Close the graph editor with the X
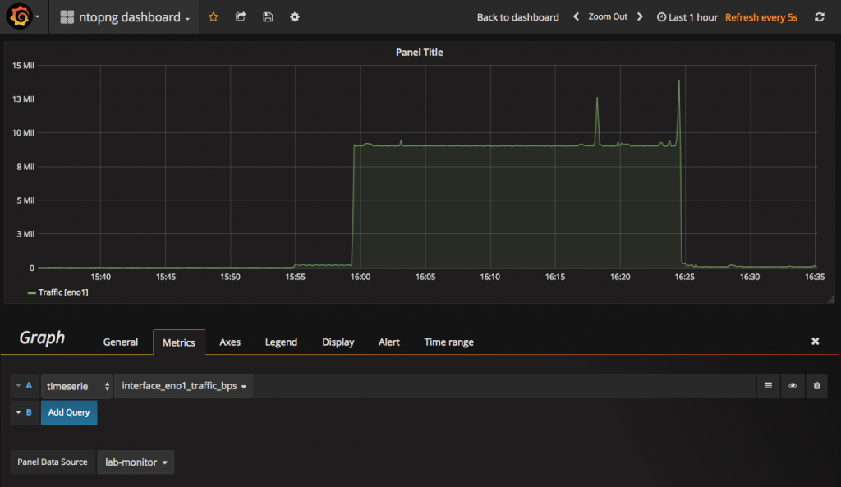Image resolution: width=841 pixels, height=487 pixels. 816,341
